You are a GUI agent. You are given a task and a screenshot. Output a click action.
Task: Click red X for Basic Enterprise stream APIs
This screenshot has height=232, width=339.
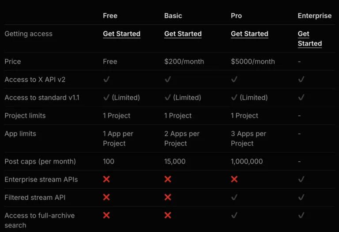pyautogui.click(x=168, y=179)
